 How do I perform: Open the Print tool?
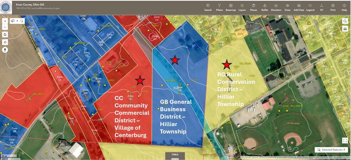[x=333, y=7]
